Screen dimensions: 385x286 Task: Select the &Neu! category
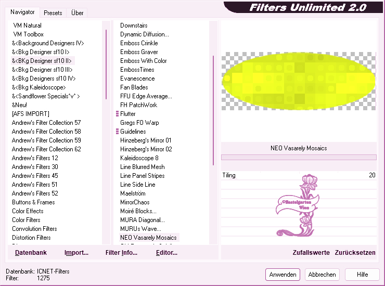(19, 105)
